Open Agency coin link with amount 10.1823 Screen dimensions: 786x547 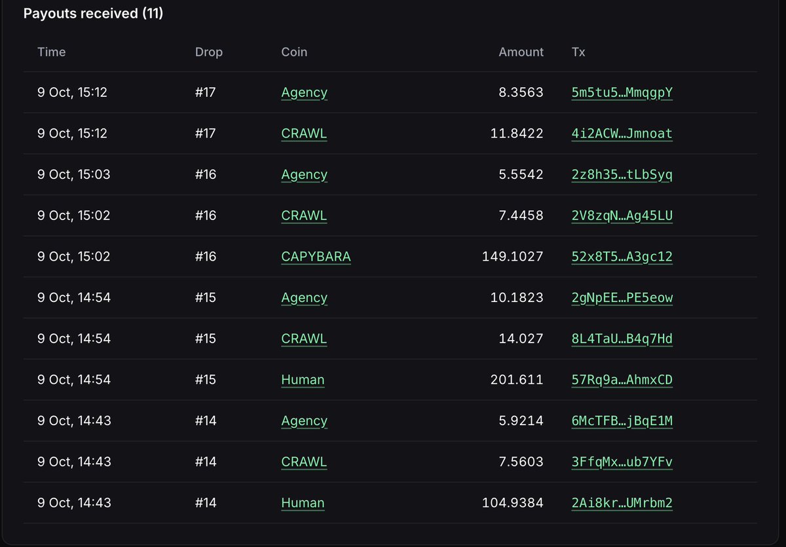[305, 298]
